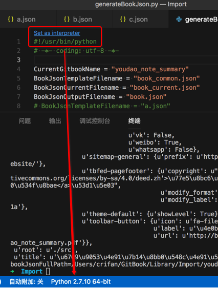Screen dimensions: 218x288
Task: Click the "book_common.json" string
Action: coord(166,78)
